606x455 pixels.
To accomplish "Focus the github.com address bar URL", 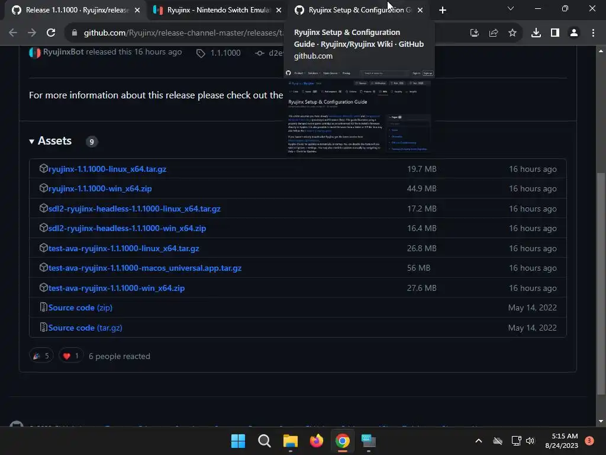I will click(x=183, y=33).
